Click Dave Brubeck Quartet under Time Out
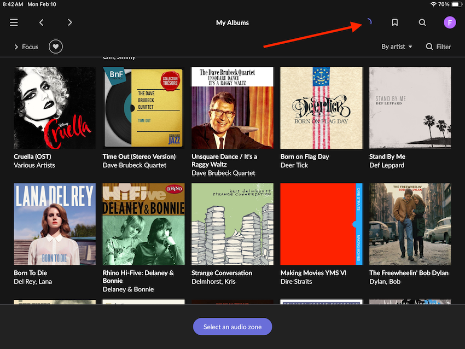This screenshot has height=349, width=465. click(x=135, y=165)
